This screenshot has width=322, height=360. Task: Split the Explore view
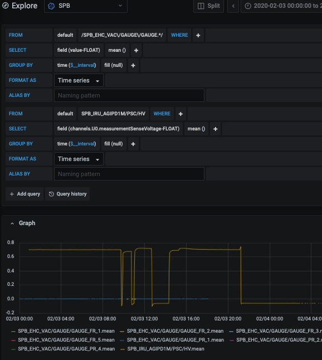[208, 6]
